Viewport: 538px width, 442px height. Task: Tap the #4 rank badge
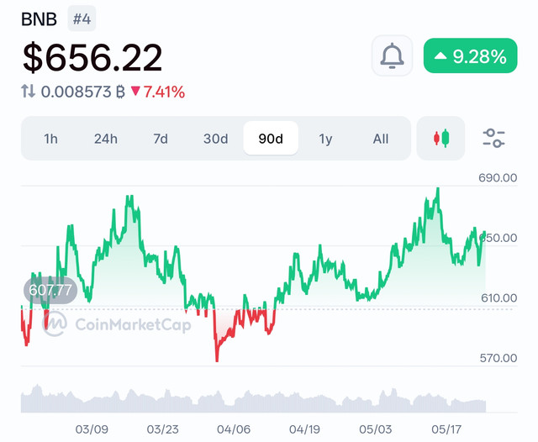82,18
